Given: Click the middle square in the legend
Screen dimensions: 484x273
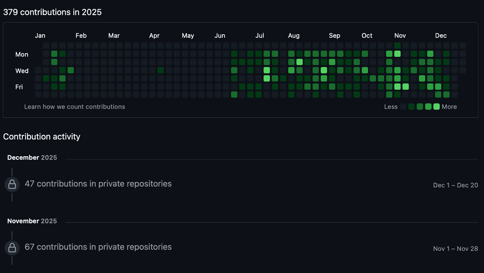Looking at the screenshot, I should (420, 107).
